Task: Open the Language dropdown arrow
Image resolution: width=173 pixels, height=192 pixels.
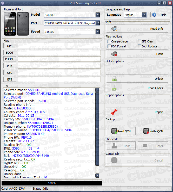Action: pos(144,15)
